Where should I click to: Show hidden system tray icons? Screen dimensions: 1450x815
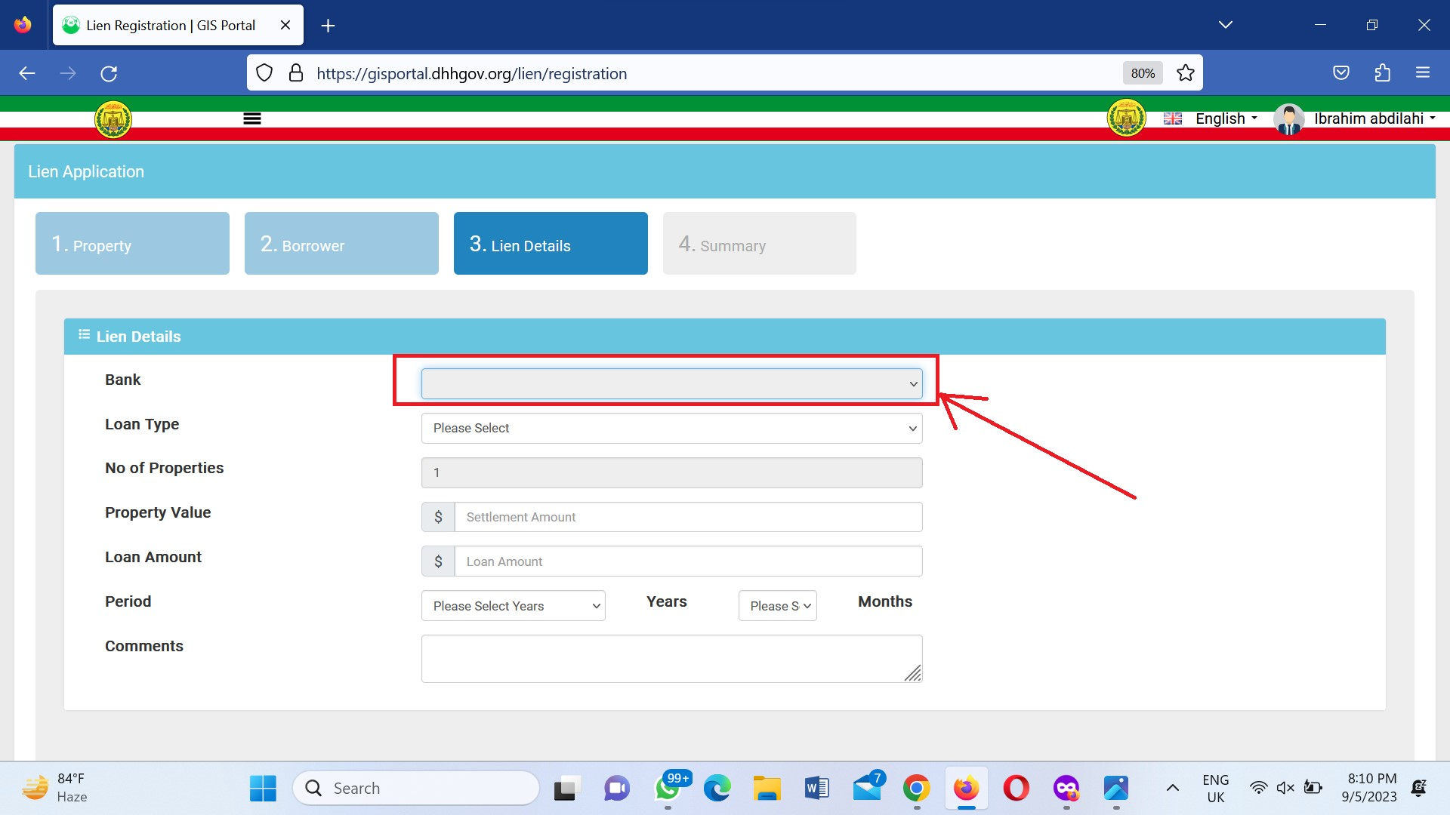pos(1172,788)
